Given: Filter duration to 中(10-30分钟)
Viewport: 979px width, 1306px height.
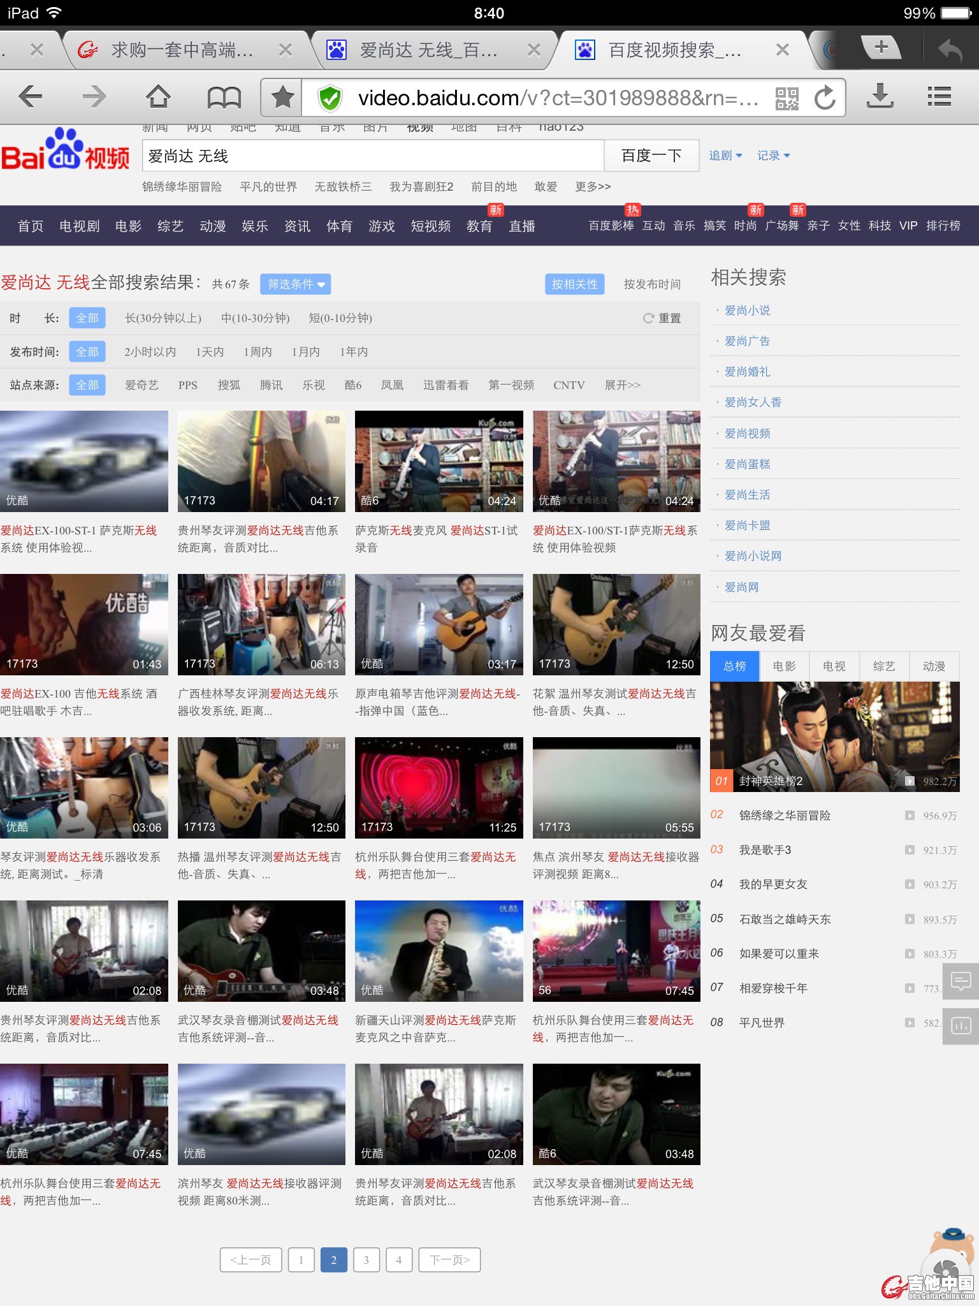Looking at the screenshot, I should pyautogui.click(x=256, y=318).
